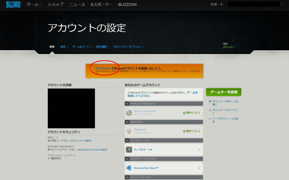This screenshot has width=289, height=180.
Task: Open the ゲーム dropdown in top navigation
Action: pyautogui.click(x=34, y=5)
